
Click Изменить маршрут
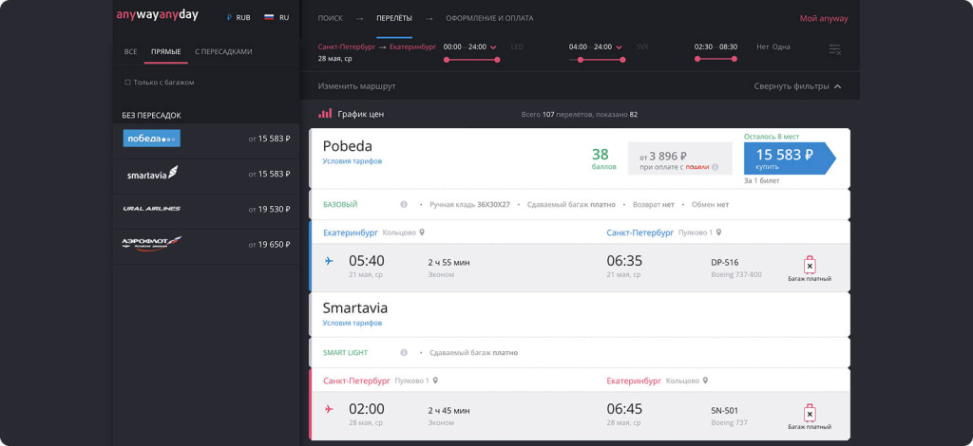[x=357, y=86]
